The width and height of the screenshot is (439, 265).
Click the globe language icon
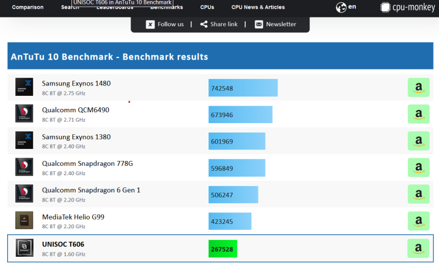[x=341, y=7]
